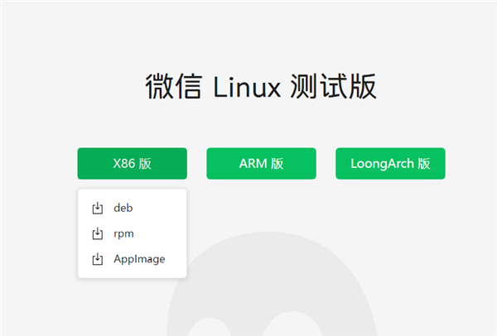Open the ARM 版 download dropdown
The width and height of the screenshot is (497, 336).
coord(261,164)
